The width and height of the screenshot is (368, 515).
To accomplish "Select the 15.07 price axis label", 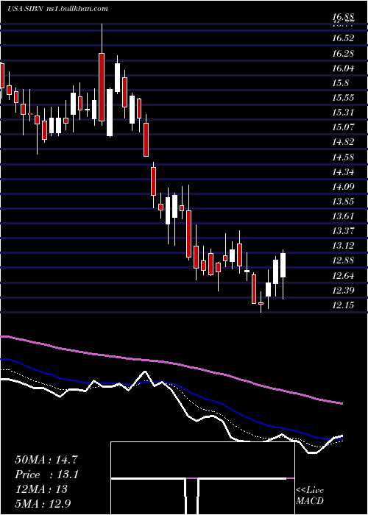I will click(343, 127).
